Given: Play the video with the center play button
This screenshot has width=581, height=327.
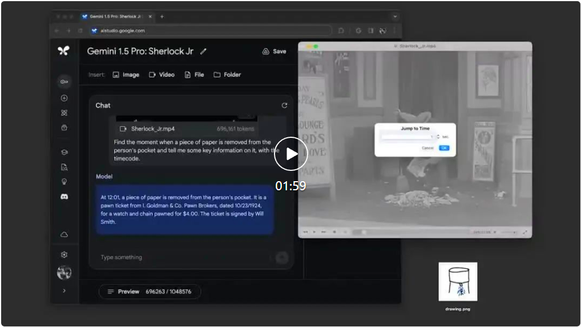Looking at the screenshot, I should point(290,154).
